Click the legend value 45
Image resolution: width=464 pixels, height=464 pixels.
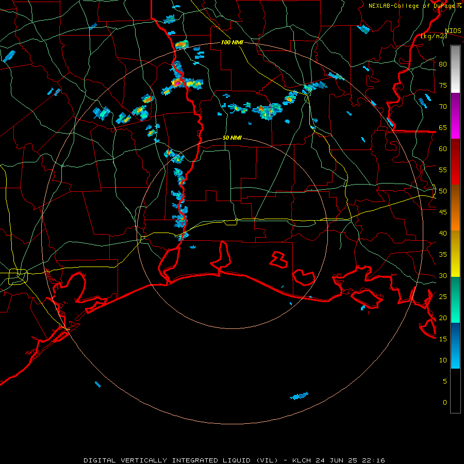click(x=443, y=212)
